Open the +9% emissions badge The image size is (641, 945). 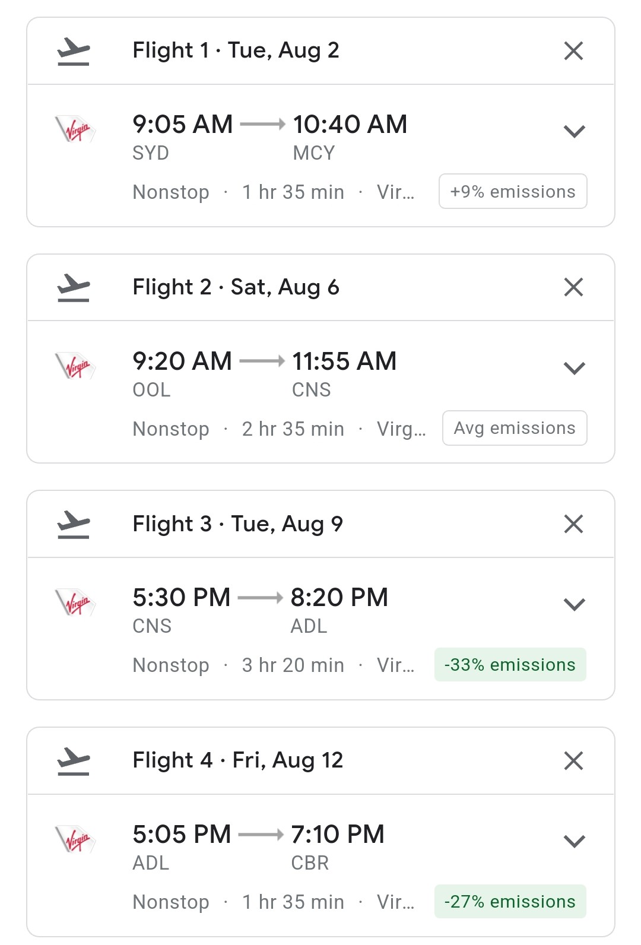point(513,191)
